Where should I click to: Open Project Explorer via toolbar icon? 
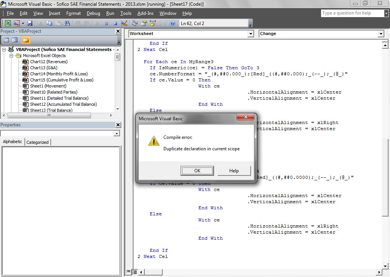[135, 23]
